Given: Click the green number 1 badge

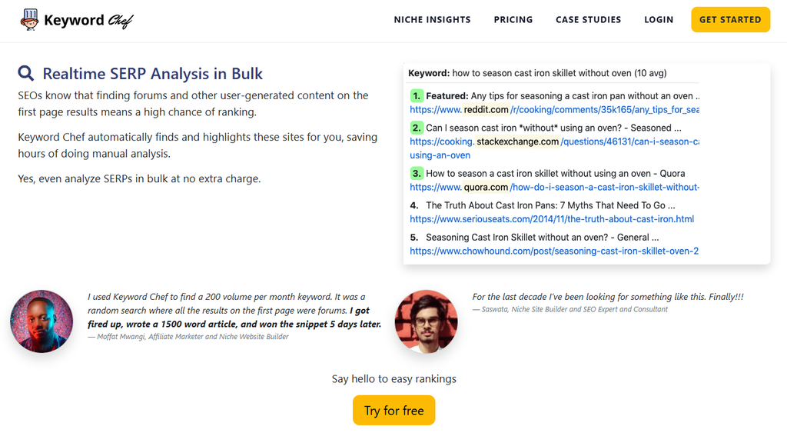Looking at the screenshot, I should tap(417, 96).
